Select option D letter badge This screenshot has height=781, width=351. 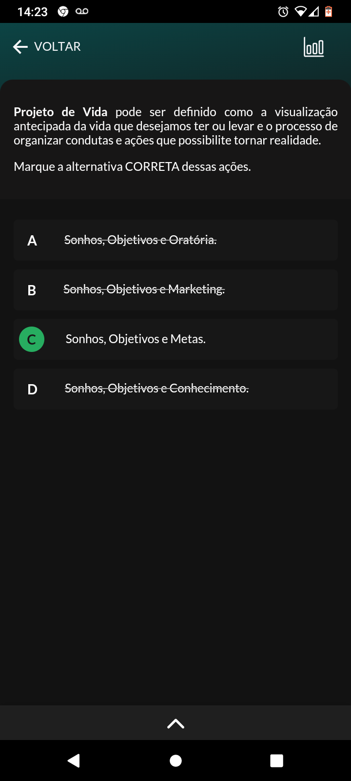tap(32, 390)
